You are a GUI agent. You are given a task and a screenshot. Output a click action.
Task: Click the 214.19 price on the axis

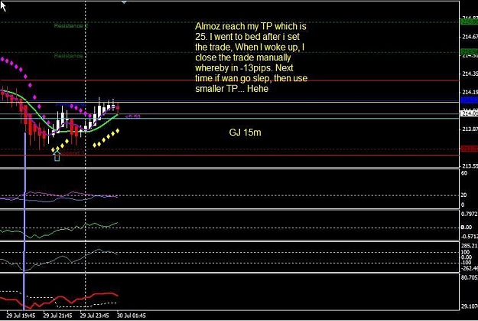click(470, 92)
